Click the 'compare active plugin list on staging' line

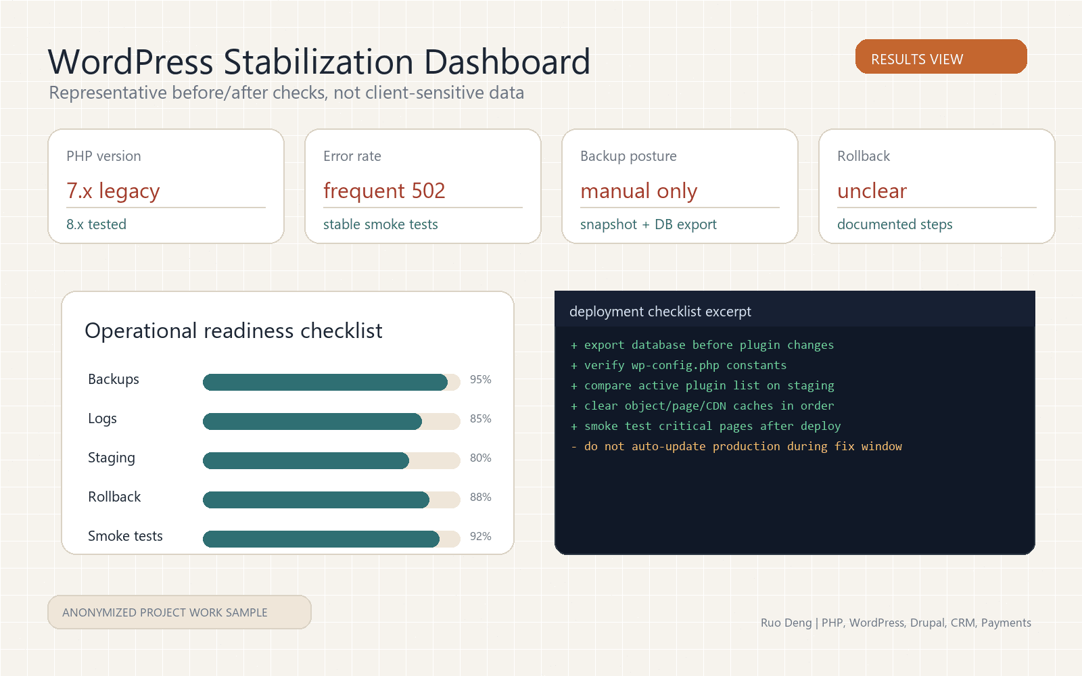(702, 385)
